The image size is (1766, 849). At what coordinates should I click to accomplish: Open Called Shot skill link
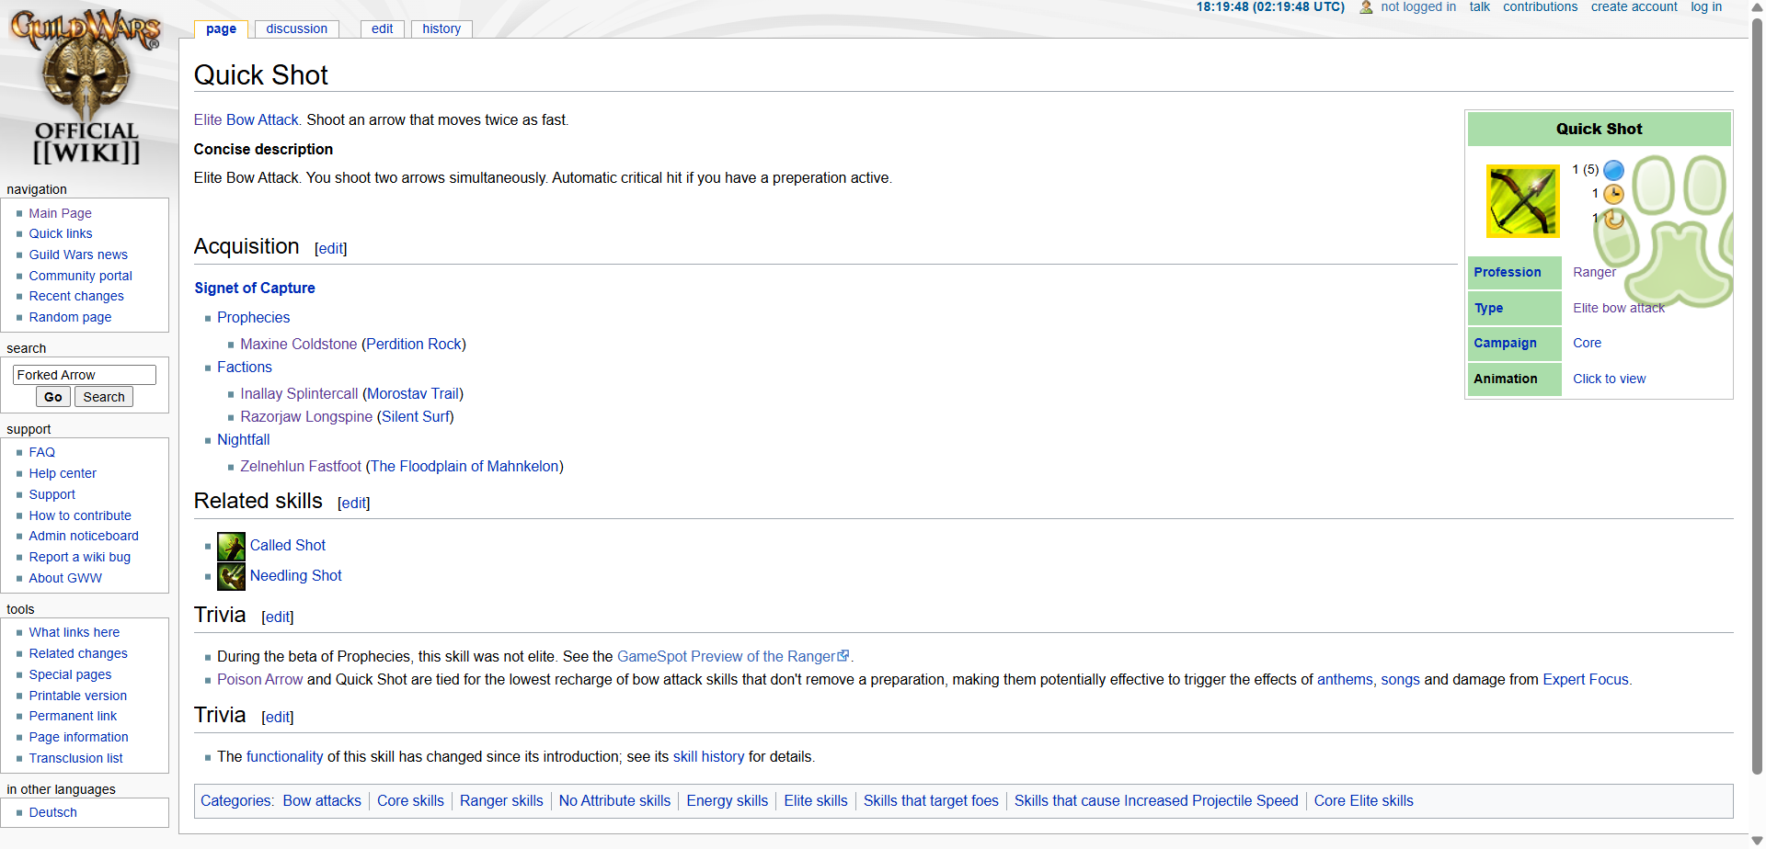pyautogui.click(x=288, y=545)
